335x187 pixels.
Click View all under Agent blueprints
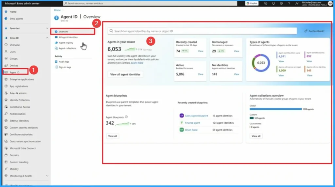coord(113,136)
